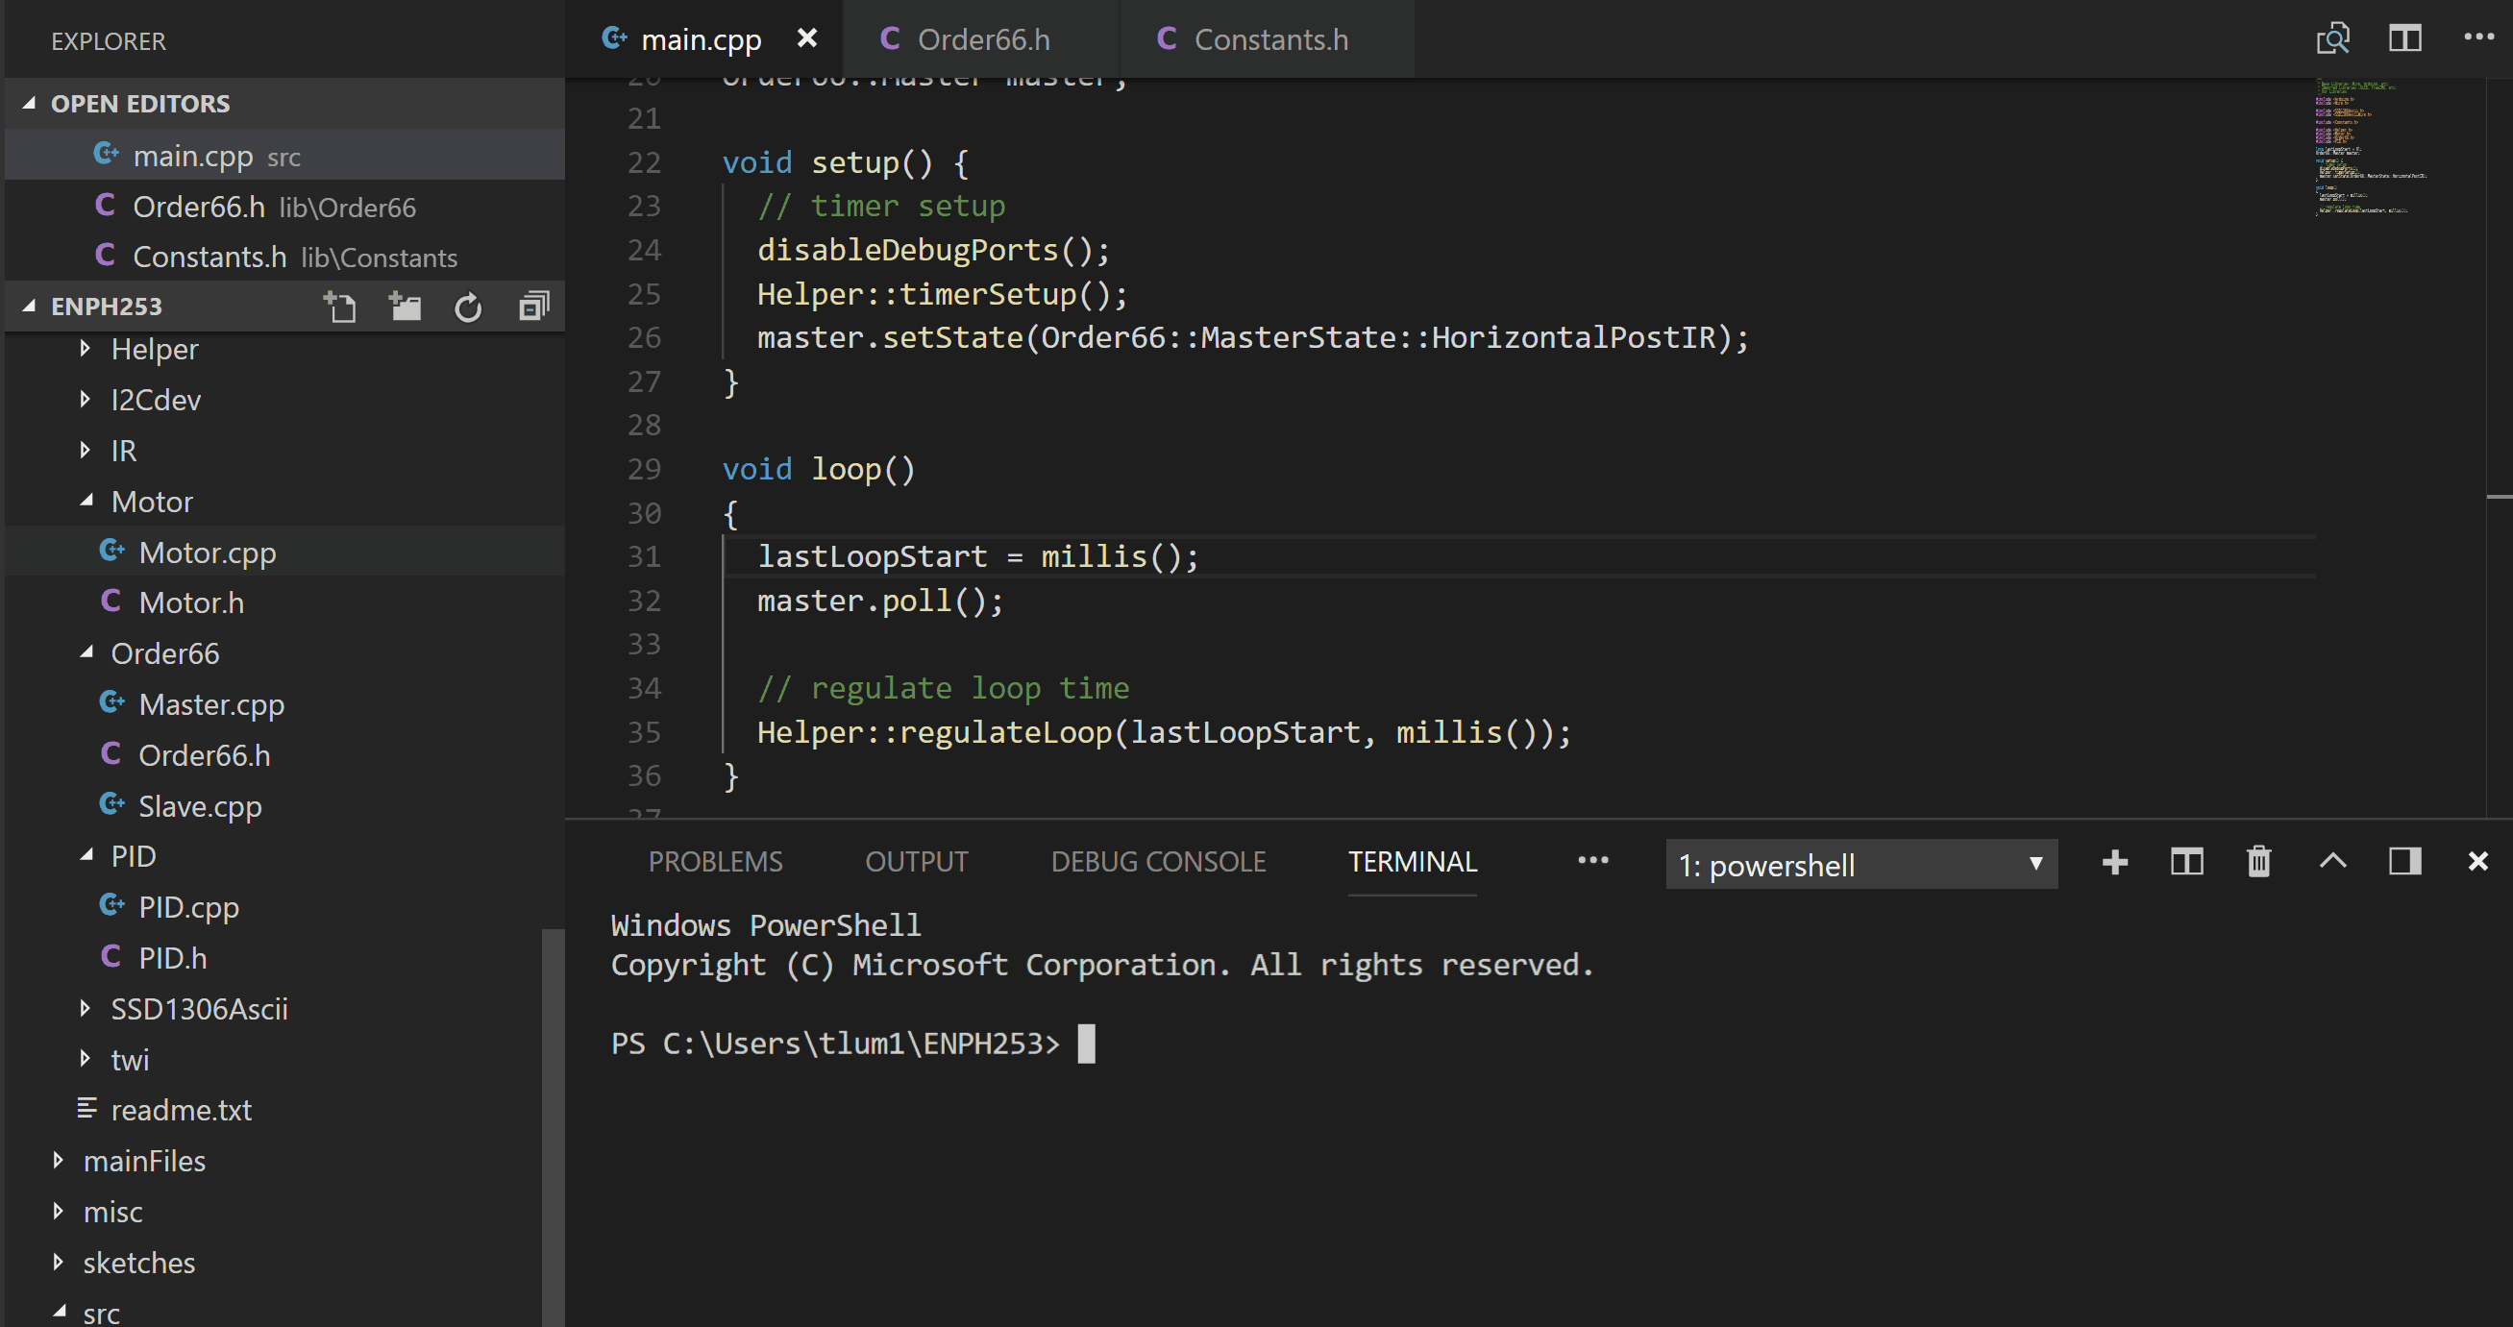The height and width of the screenshot is (1327, 2513).
Task: Click the code minimap preview
Action: coord(2373,147)
